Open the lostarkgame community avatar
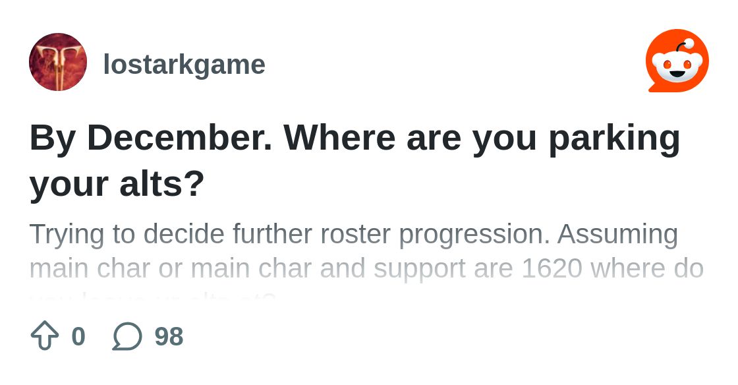 [x=58, y=62]
